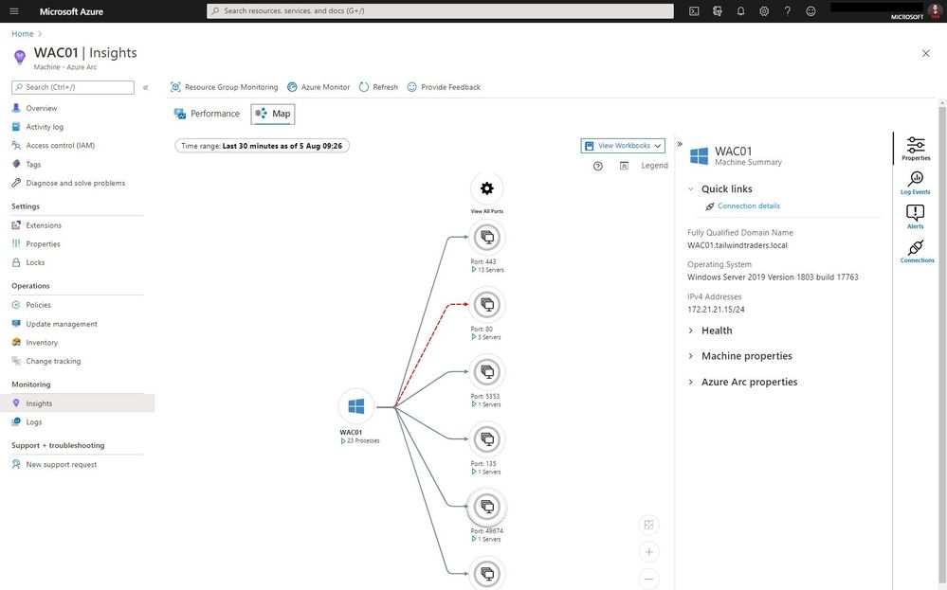Viewport: 947px width, 590px height.
Task: Open Cloud Shell from the top bar
Action: coord(694,10)
